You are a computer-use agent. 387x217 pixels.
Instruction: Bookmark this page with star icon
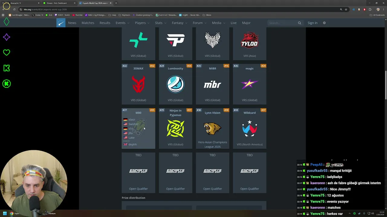pos(346,9)
